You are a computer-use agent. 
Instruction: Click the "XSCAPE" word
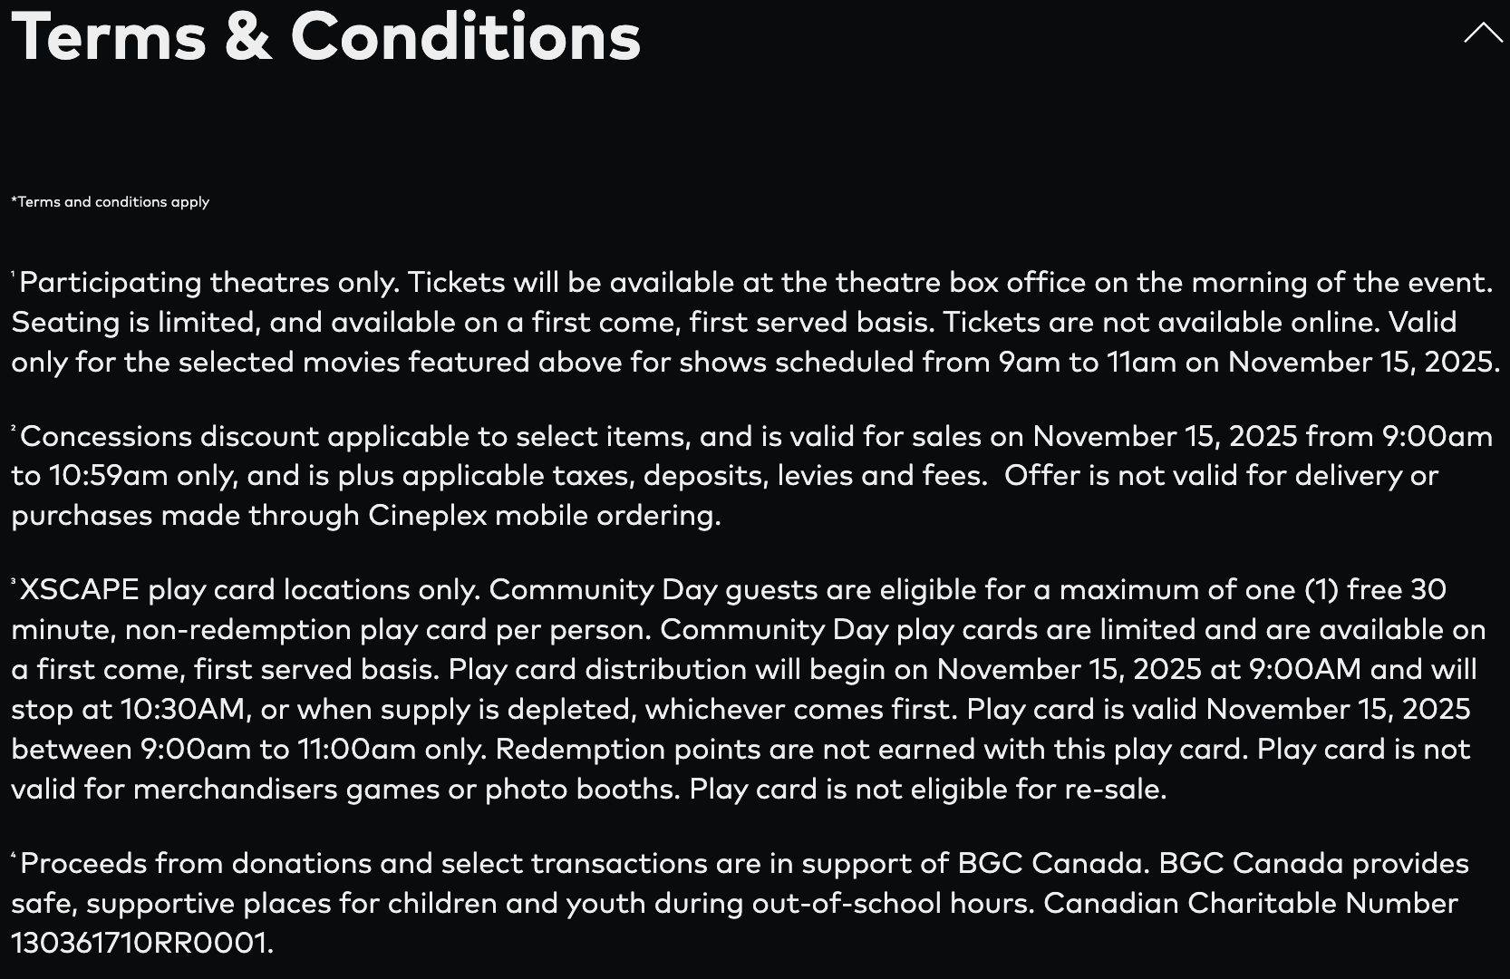(80, 590)
